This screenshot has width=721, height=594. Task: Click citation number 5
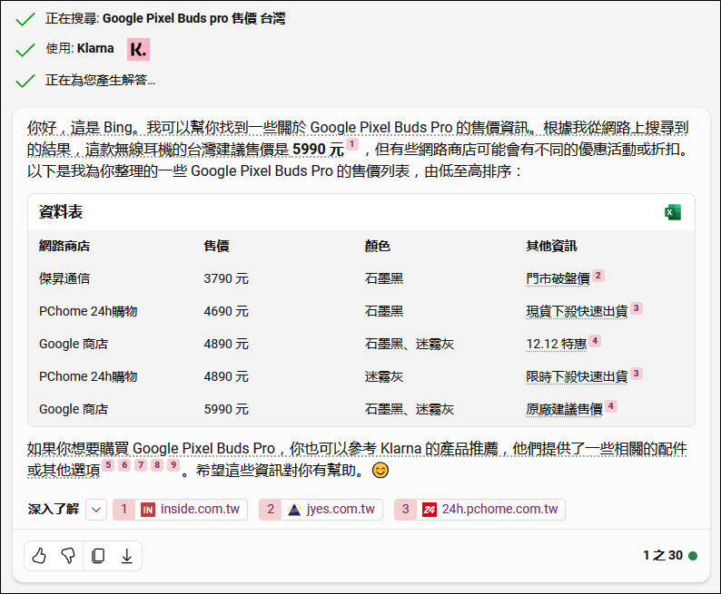tap(108, 465)
